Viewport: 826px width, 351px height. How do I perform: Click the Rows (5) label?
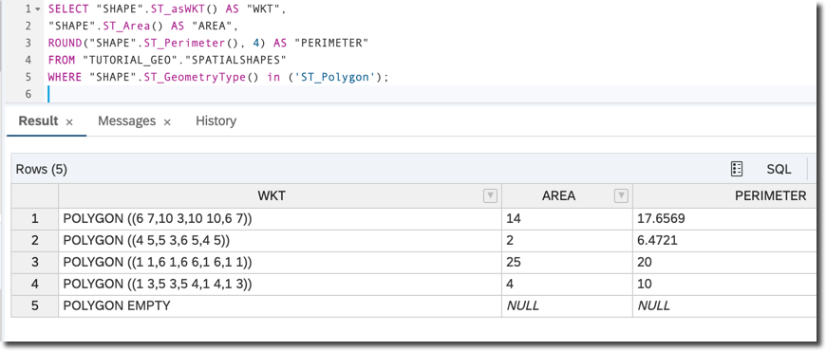click(42, 170)
